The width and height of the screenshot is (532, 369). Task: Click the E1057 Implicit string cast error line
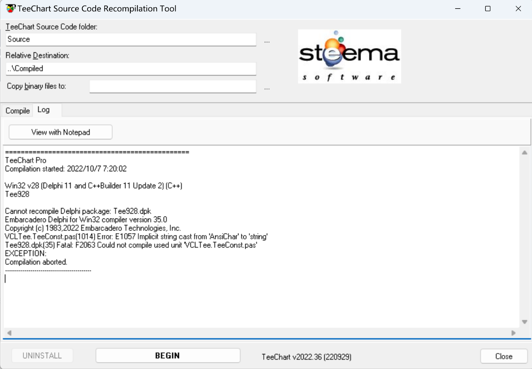(136, 237)
